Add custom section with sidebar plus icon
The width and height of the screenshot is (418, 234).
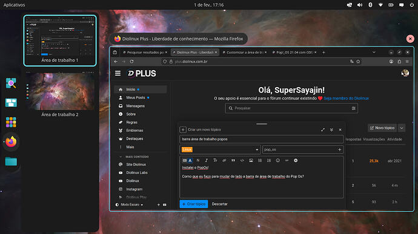point(158,205)
